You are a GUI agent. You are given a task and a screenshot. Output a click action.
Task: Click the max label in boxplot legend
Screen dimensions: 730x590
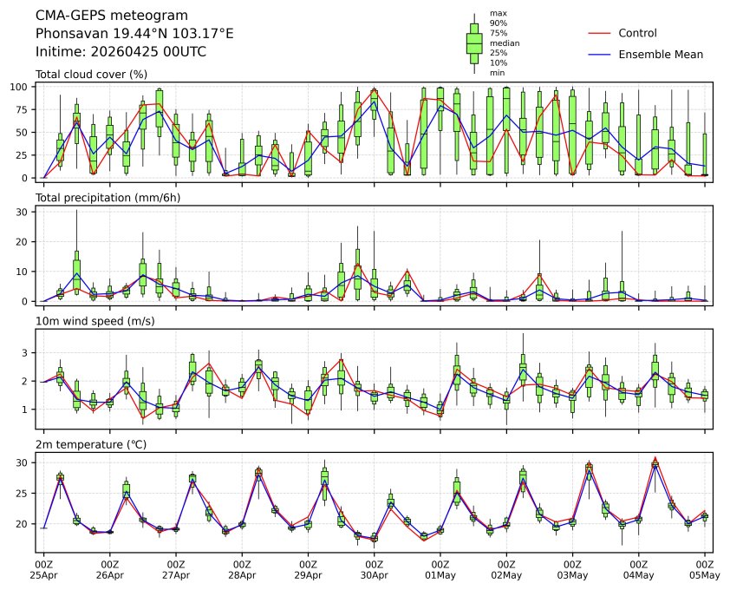[x=498, y=13]
